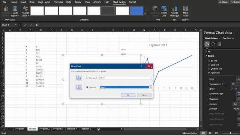The width and height of the screenshot is (240, 135).
Task: Open the Join type dropdown
Action: click(236, 109)
